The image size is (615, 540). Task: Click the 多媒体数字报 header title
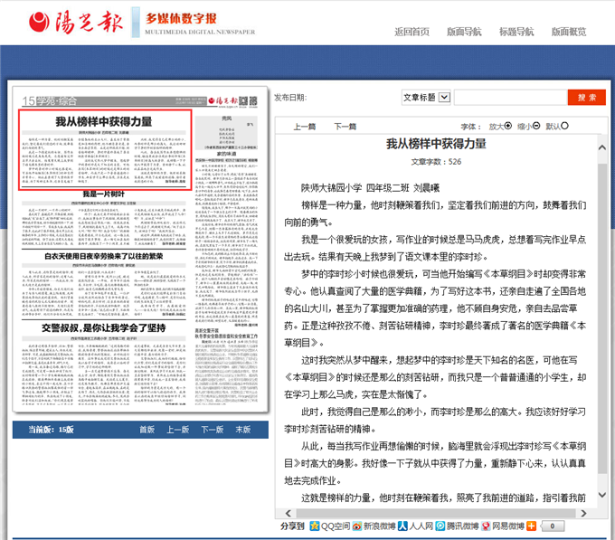[x=181, y=18]
